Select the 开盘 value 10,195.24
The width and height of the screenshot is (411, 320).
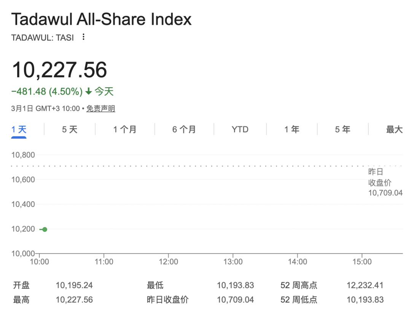click(74, 285)
